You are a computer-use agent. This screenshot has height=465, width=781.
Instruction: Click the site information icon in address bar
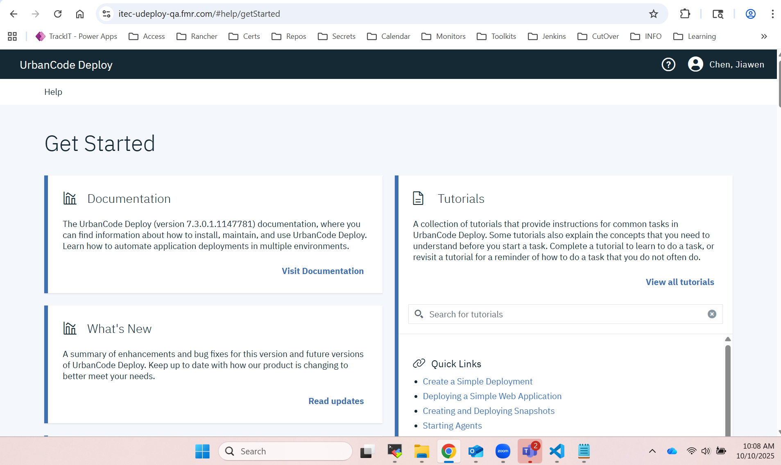106,14
